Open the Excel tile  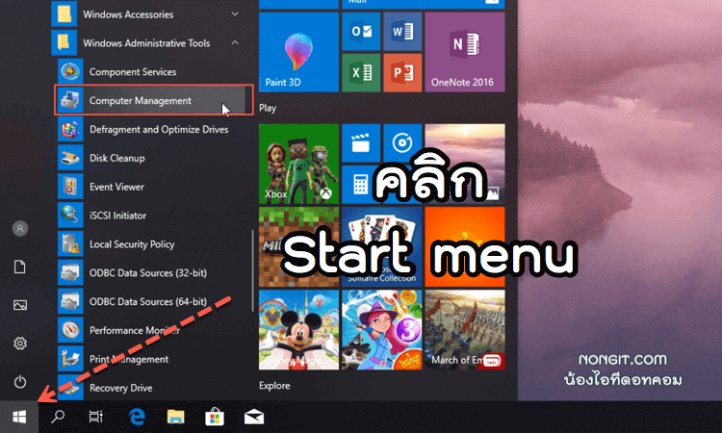[x=361, y=73]
